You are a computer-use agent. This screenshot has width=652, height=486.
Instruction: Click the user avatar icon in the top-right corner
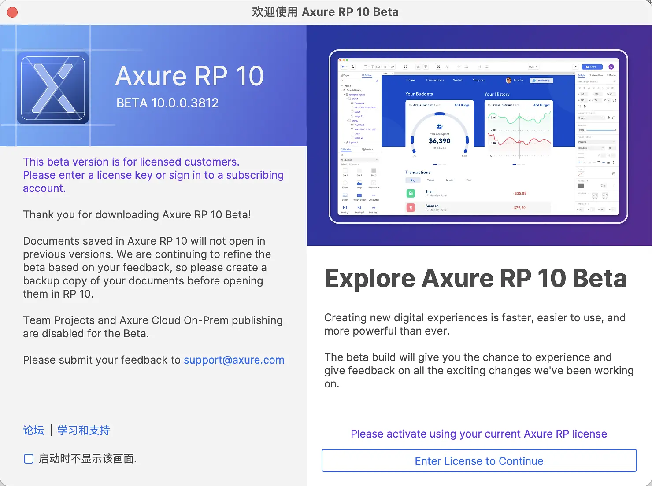(x=611, y=66)
